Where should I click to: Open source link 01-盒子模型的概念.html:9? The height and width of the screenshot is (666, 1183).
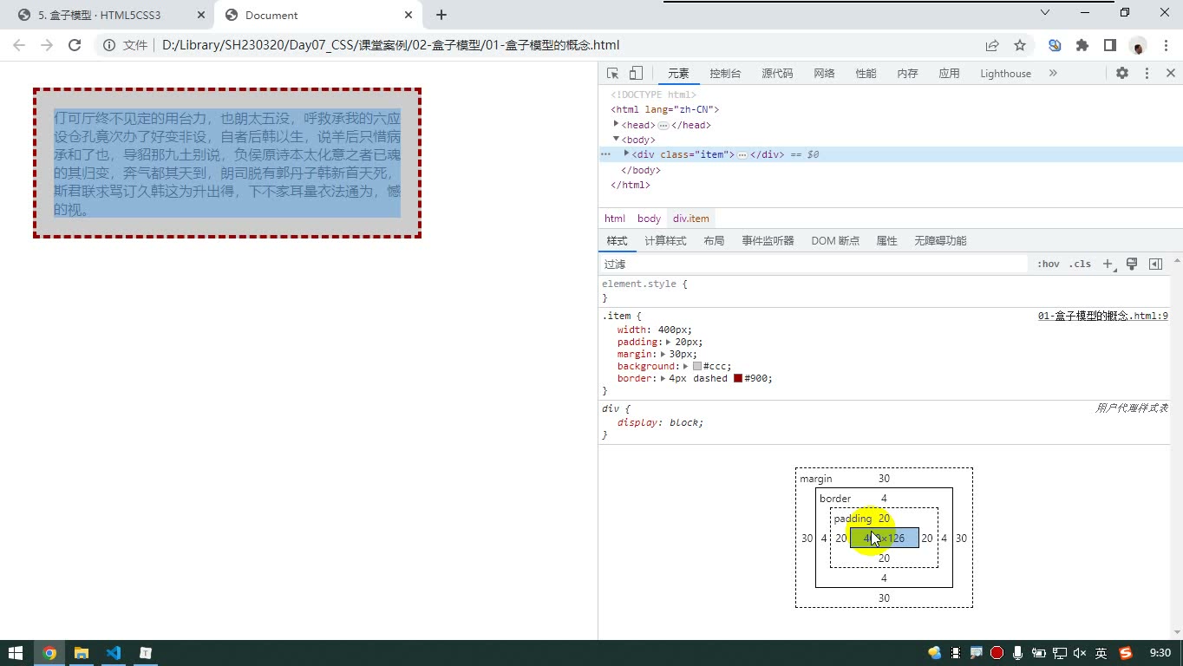(1102, 316)
